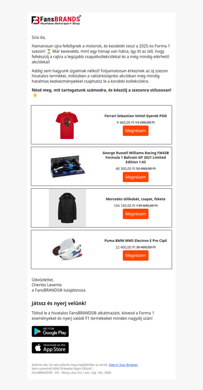Click Megnézem button for Mercedes télikabát
This screenshot has height=390, width=203.
[x=136, y=214]
